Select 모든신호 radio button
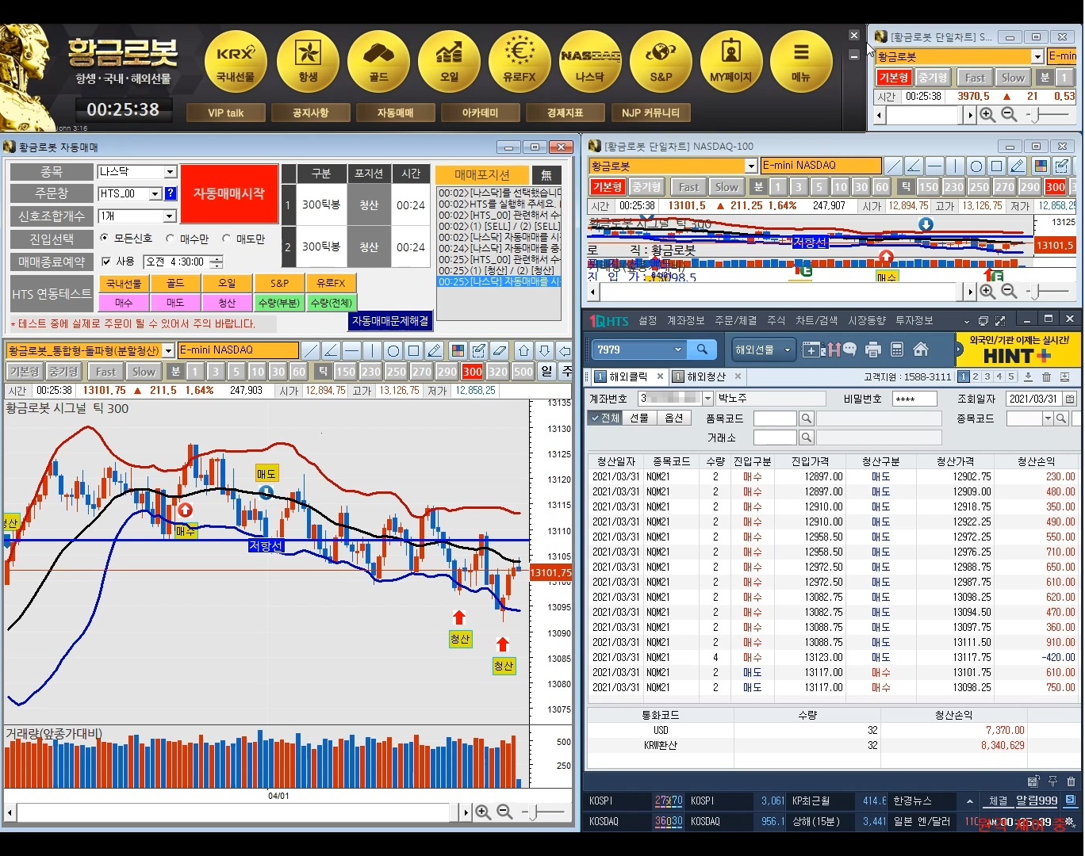This screenshot has height=856, width=1085. (105, 238)
